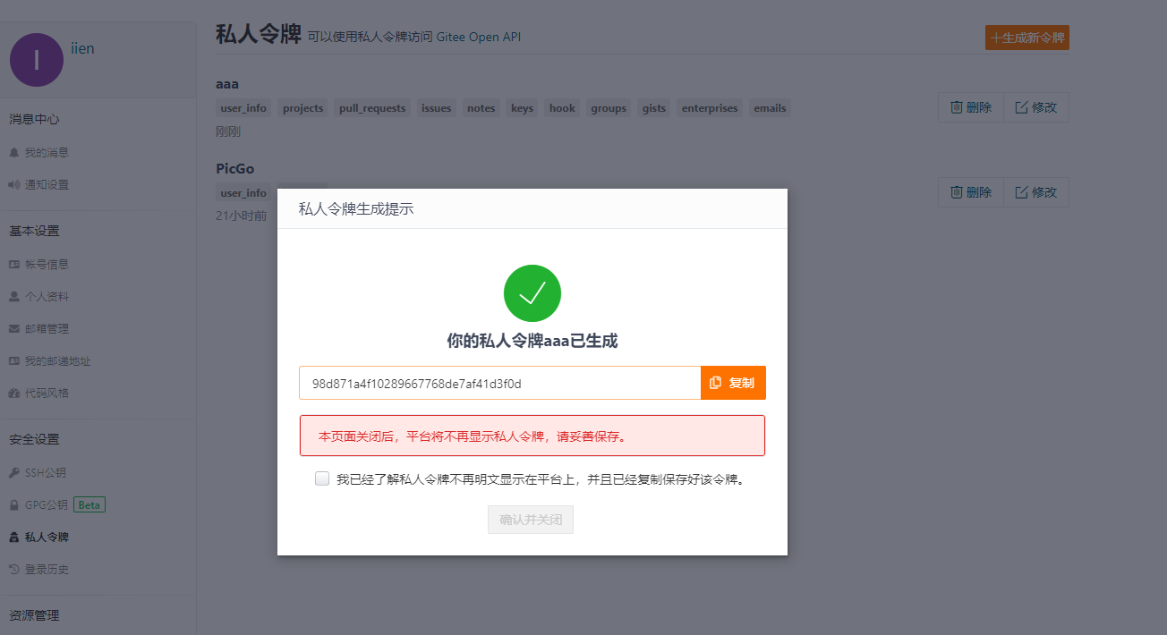Open 帐号信息 in sidebar
Image resolution: width=1167 pixels, height=635 pixels.
coord(47,264)
